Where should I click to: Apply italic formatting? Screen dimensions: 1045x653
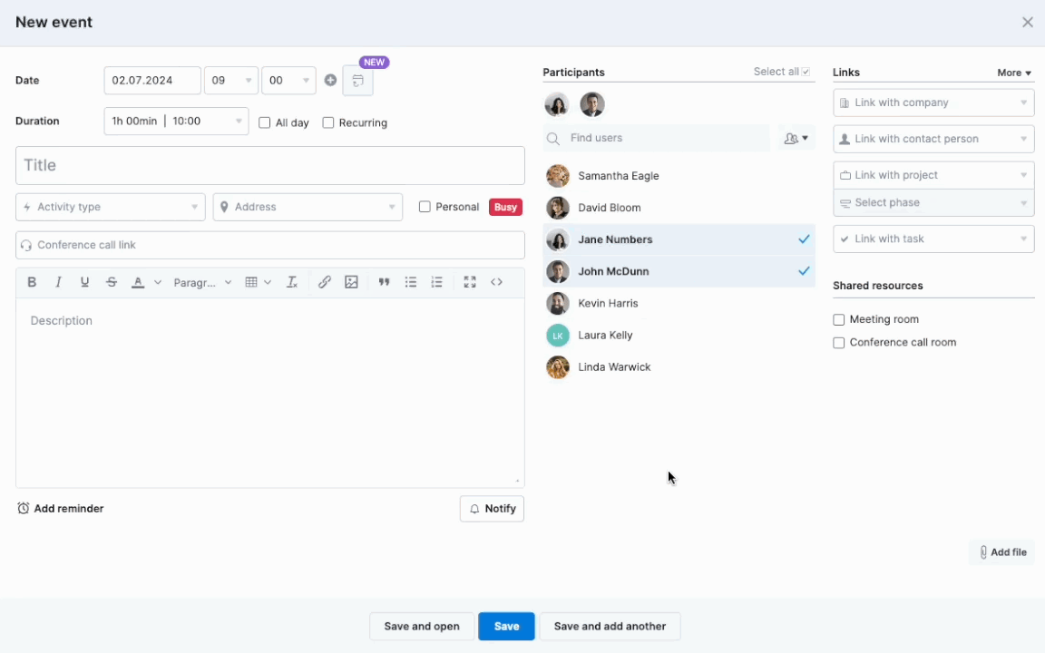58,282
